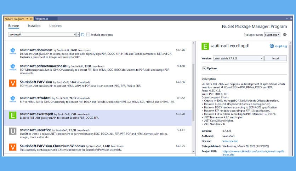Open the project URL sautinsoft.com link

pos(253,153)
